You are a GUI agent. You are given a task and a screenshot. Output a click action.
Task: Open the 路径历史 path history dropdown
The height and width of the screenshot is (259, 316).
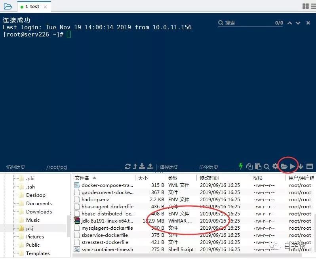pyautogui.click(x=177, y=167)
